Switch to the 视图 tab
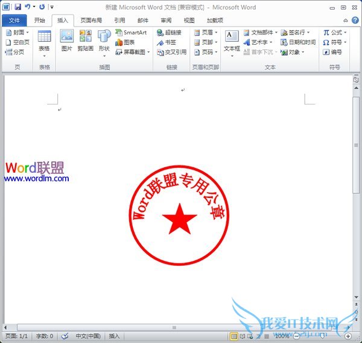Image resolution: width=362 pixels, height=343 pixels. click(x=189, y=21)
